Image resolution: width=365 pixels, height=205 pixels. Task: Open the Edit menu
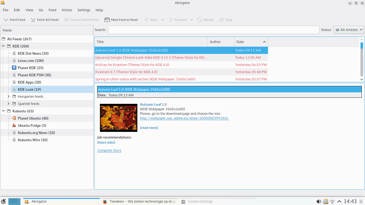tap(17, 10)
